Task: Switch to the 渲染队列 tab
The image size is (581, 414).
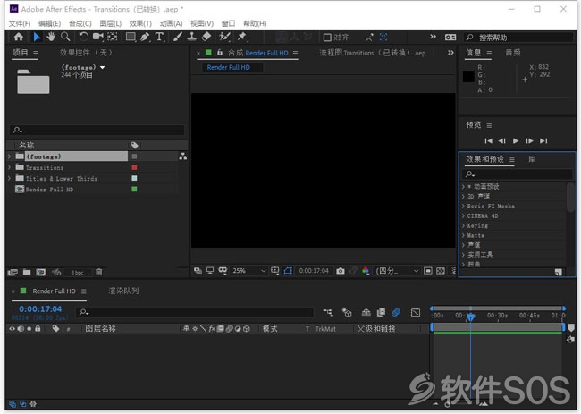Action: coord(123,291)
